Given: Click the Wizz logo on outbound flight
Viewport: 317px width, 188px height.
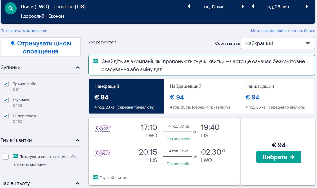Looking at the screenshot, I should tap(102, 128).
